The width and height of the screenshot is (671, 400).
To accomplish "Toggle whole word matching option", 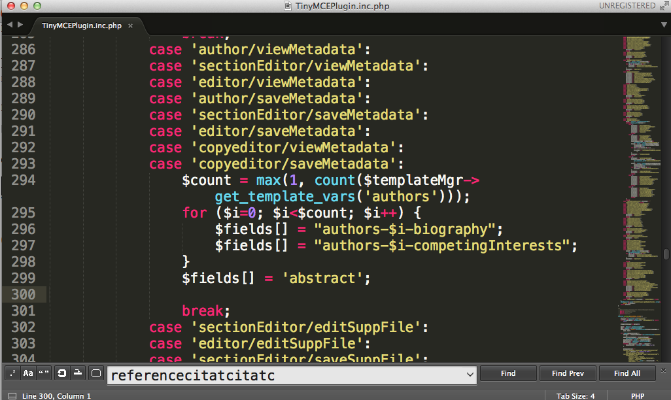I will pyautogui.click(x=44, y=373).
